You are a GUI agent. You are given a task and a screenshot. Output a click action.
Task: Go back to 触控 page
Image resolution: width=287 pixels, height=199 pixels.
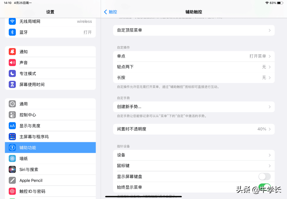tap(111, 12)
